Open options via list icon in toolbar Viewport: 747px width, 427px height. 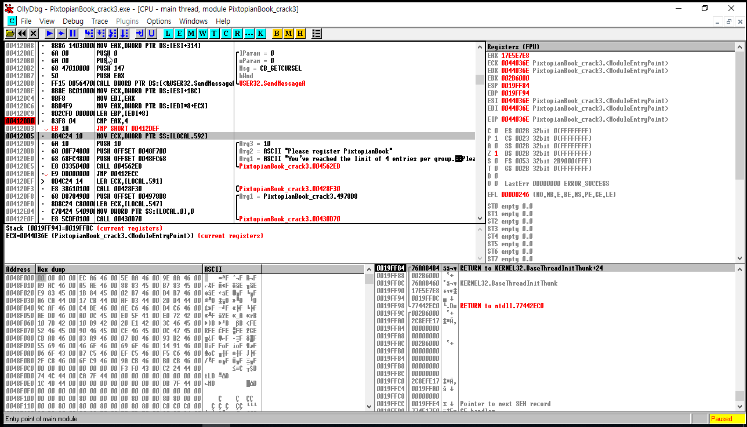click(x=317, y=34)
